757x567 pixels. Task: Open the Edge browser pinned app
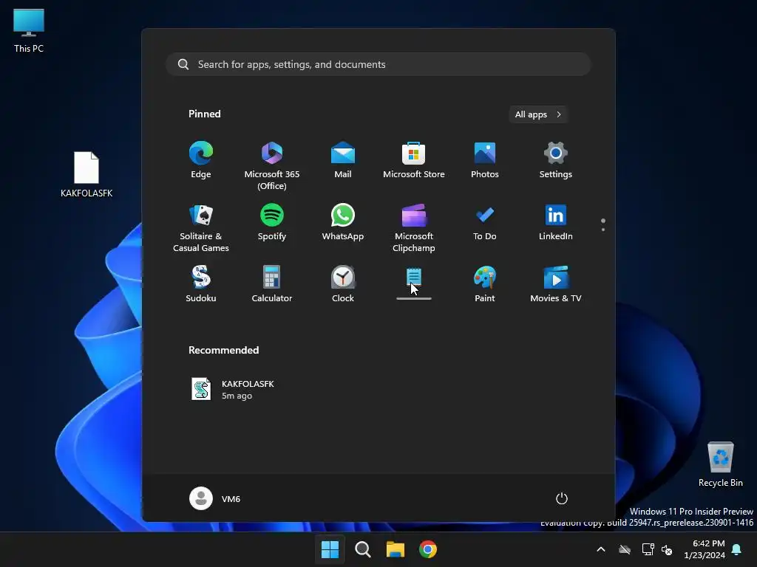201,160
